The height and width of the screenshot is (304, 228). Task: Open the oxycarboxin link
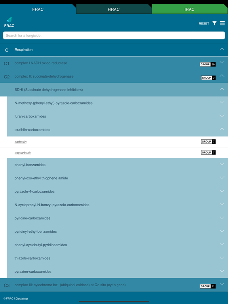pyautogui.click(x=23, y=153)
